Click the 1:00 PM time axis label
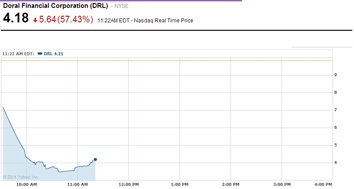 coord(179,184)
